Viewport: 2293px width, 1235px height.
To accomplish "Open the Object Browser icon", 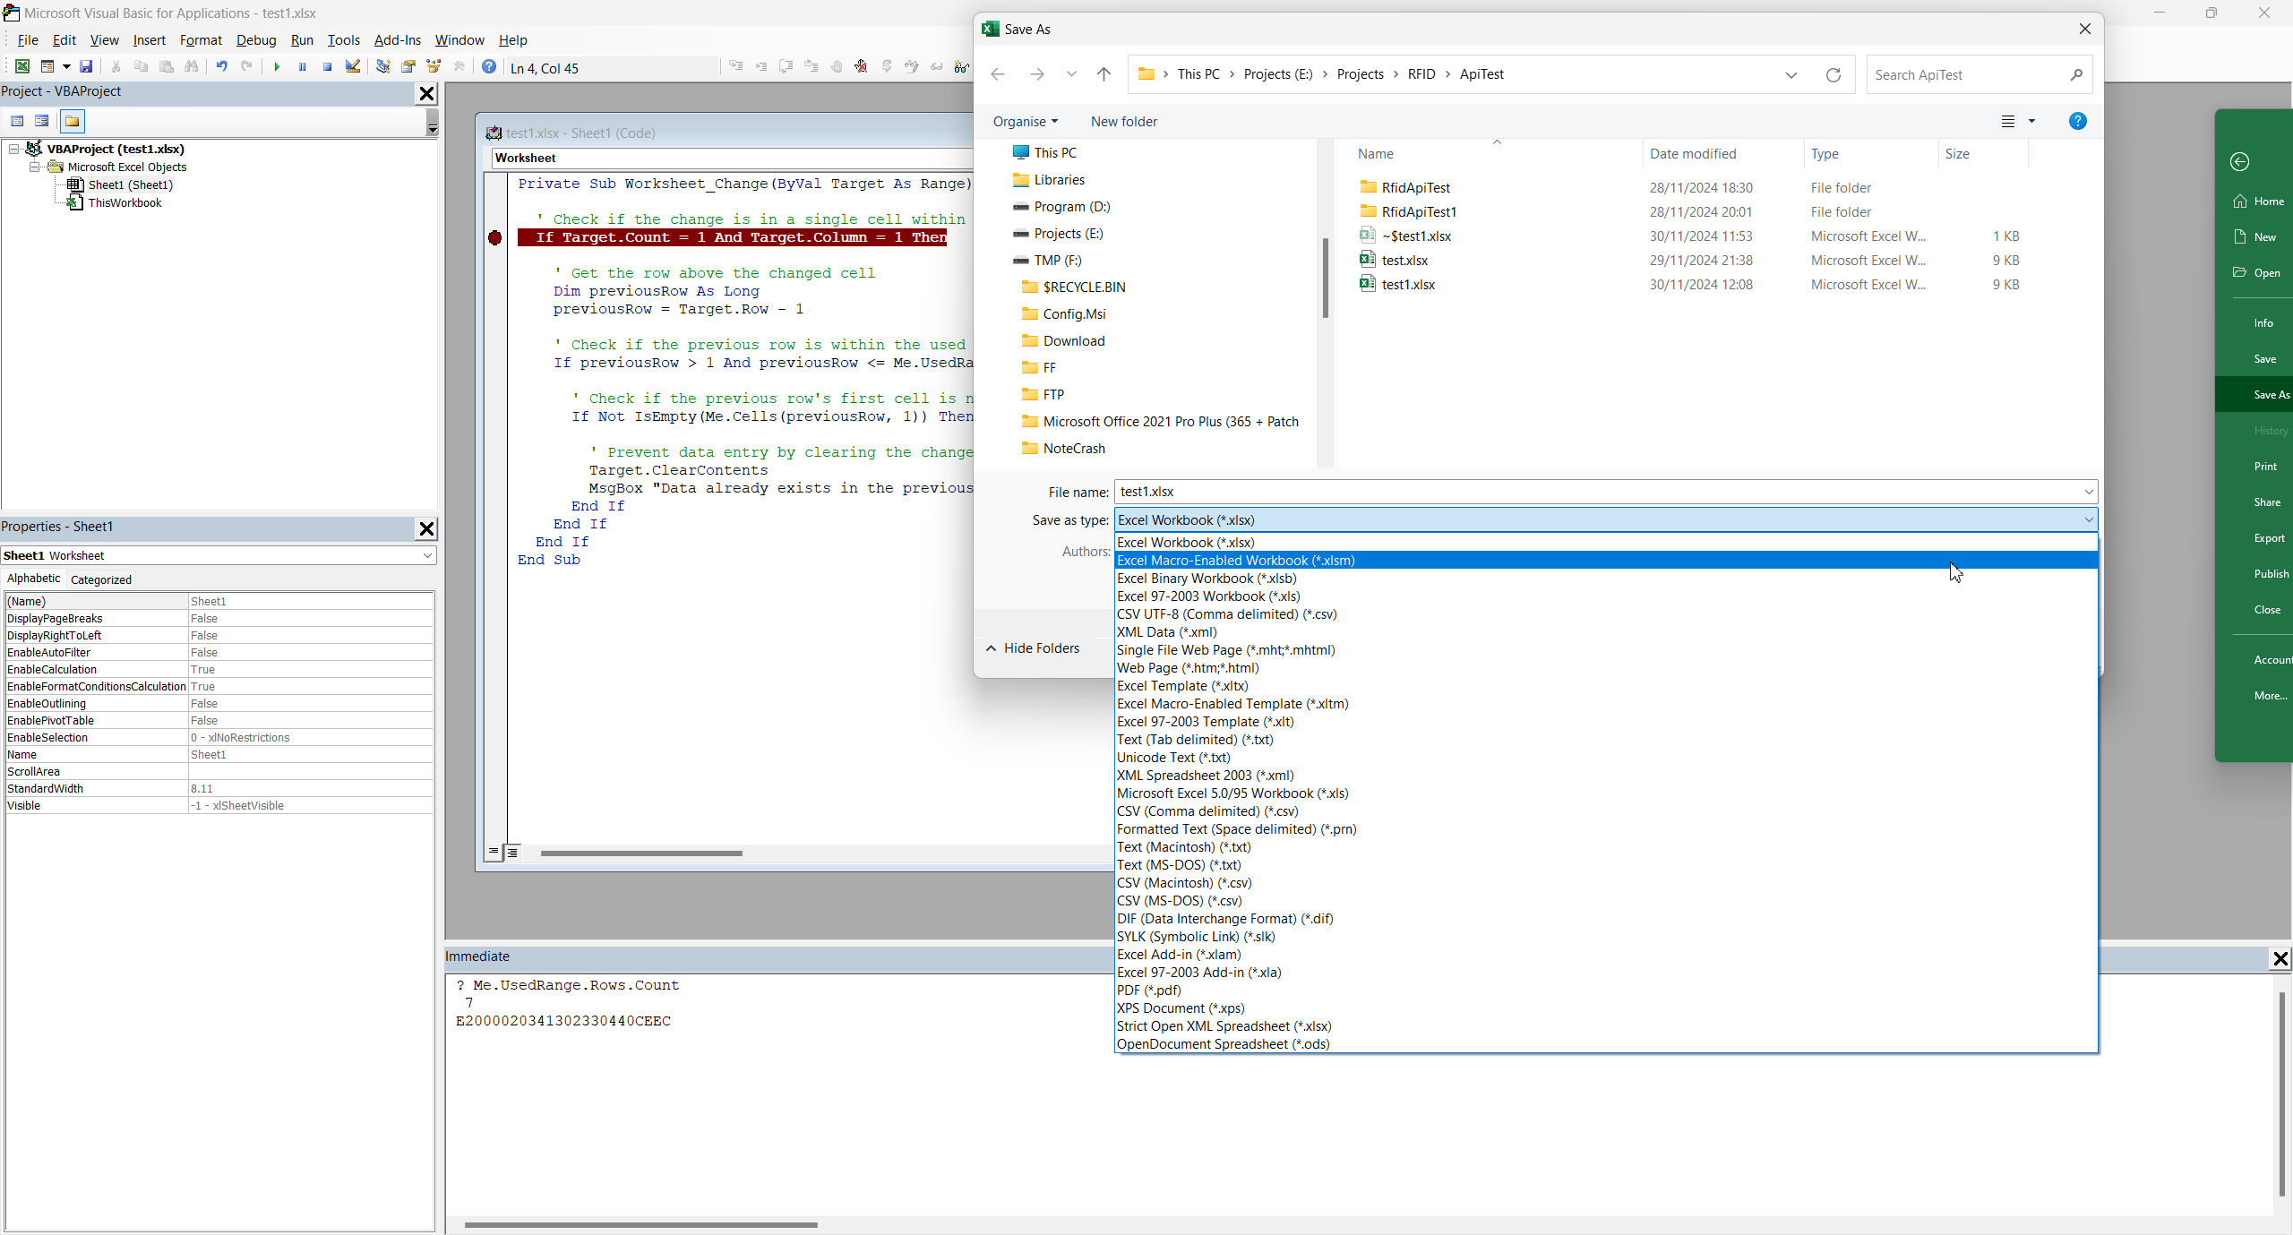I will (434, 67).
